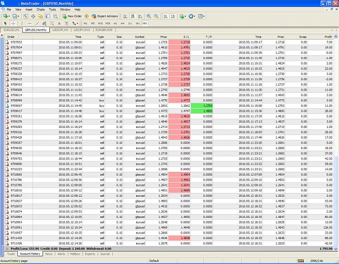The width and height of the screenshot is (339, 264).
Task: Sort by Order column header
Action: (x=18, y=37)
